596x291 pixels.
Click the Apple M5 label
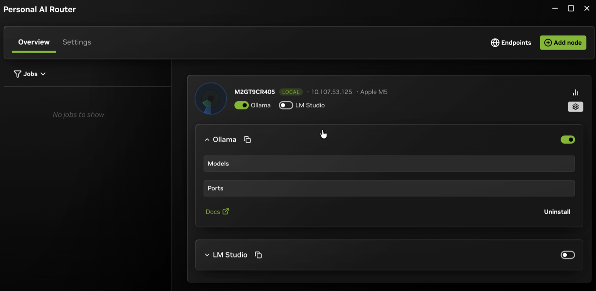[x=374, y=92]
